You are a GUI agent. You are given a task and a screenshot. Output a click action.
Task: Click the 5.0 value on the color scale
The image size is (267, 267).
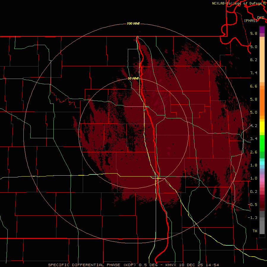click(254, 112)
